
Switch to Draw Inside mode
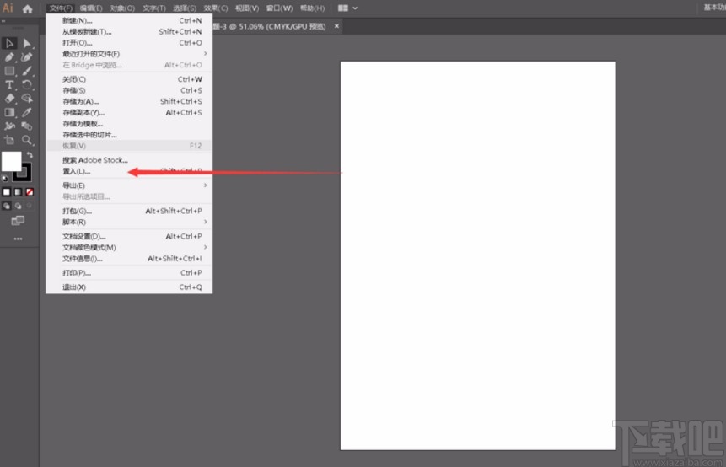pyautogui.click(x=30, y=206)
